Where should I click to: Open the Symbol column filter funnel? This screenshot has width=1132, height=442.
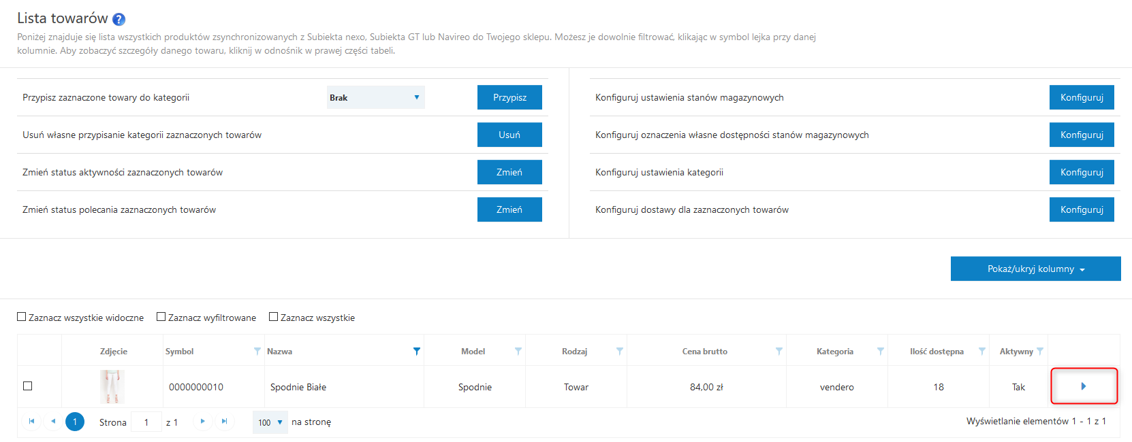pos(257,352)
